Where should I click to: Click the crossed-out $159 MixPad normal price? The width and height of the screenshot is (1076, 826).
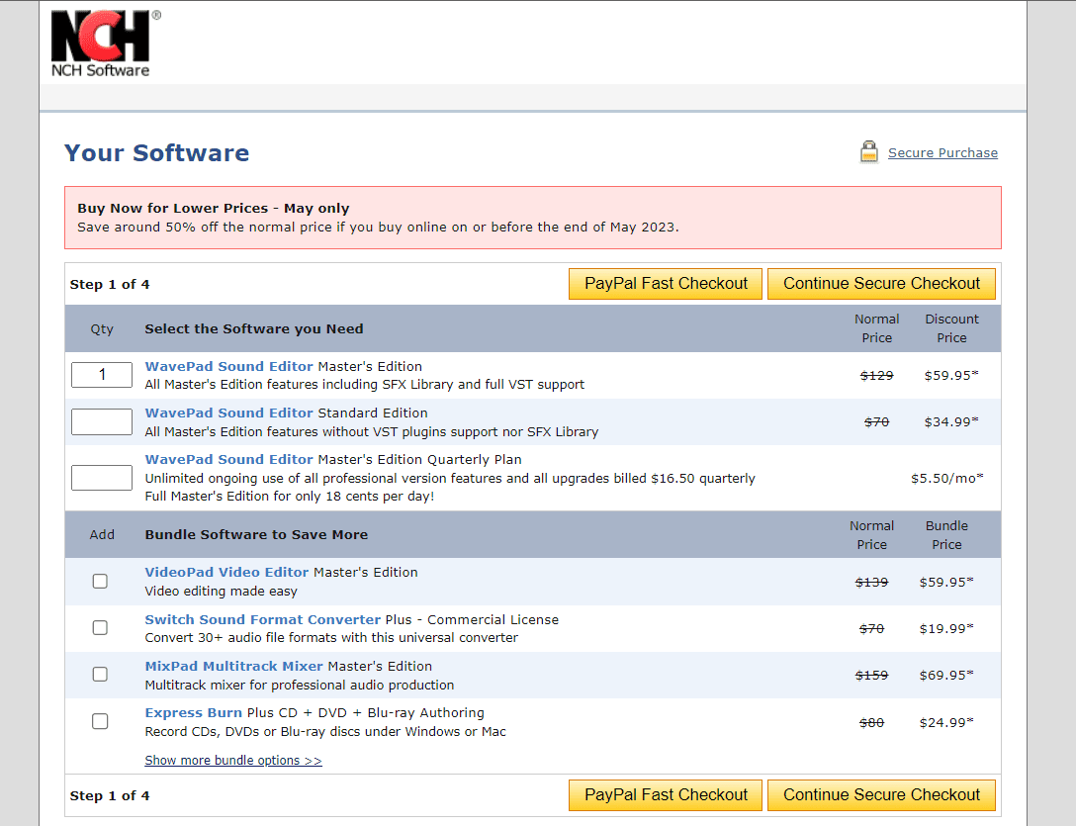[x=871, y=676]
